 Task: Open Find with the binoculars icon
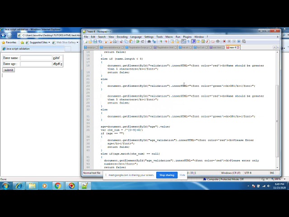(x=149, y=42)
